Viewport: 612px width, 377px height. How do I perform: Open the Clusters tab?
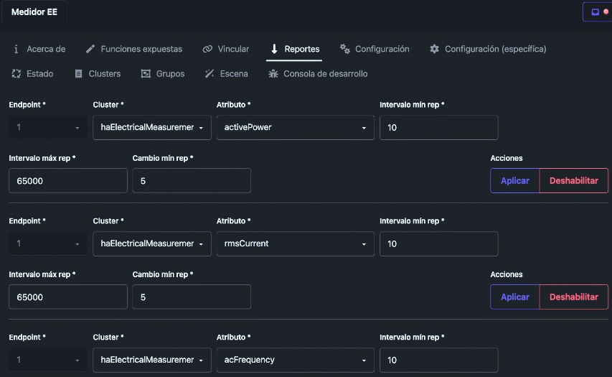pyautogui.click(x=98, y=73)
